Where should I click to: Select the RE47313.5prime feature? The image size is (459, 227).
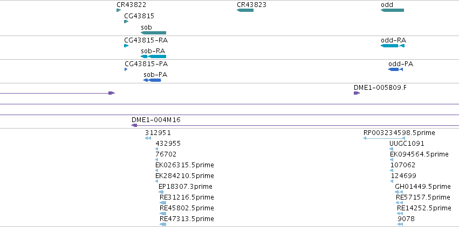point(163,224)
